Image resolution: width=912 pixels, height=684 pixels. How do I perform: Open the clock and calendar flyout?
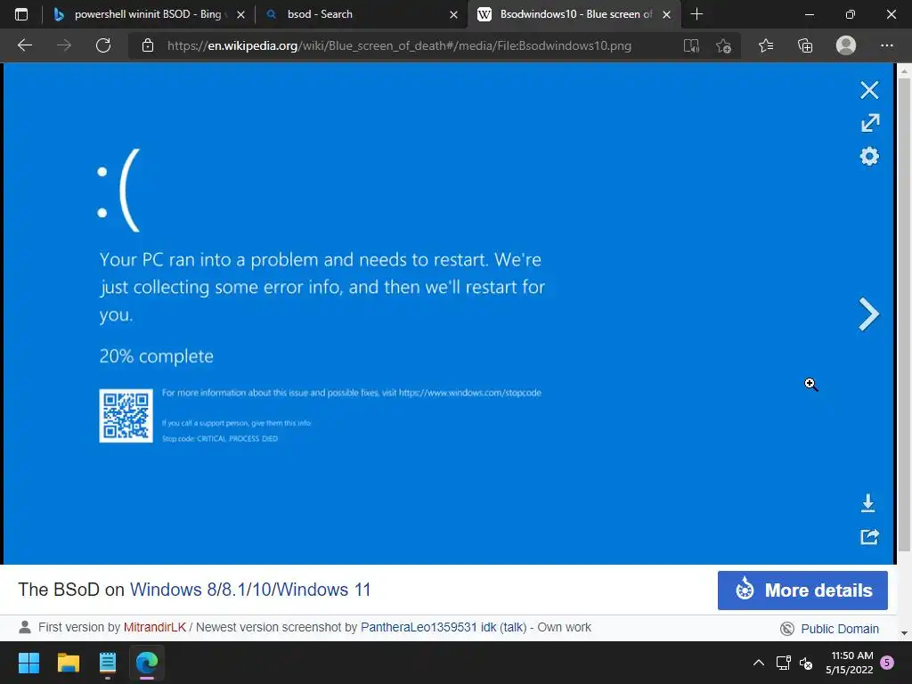(850, 663)
